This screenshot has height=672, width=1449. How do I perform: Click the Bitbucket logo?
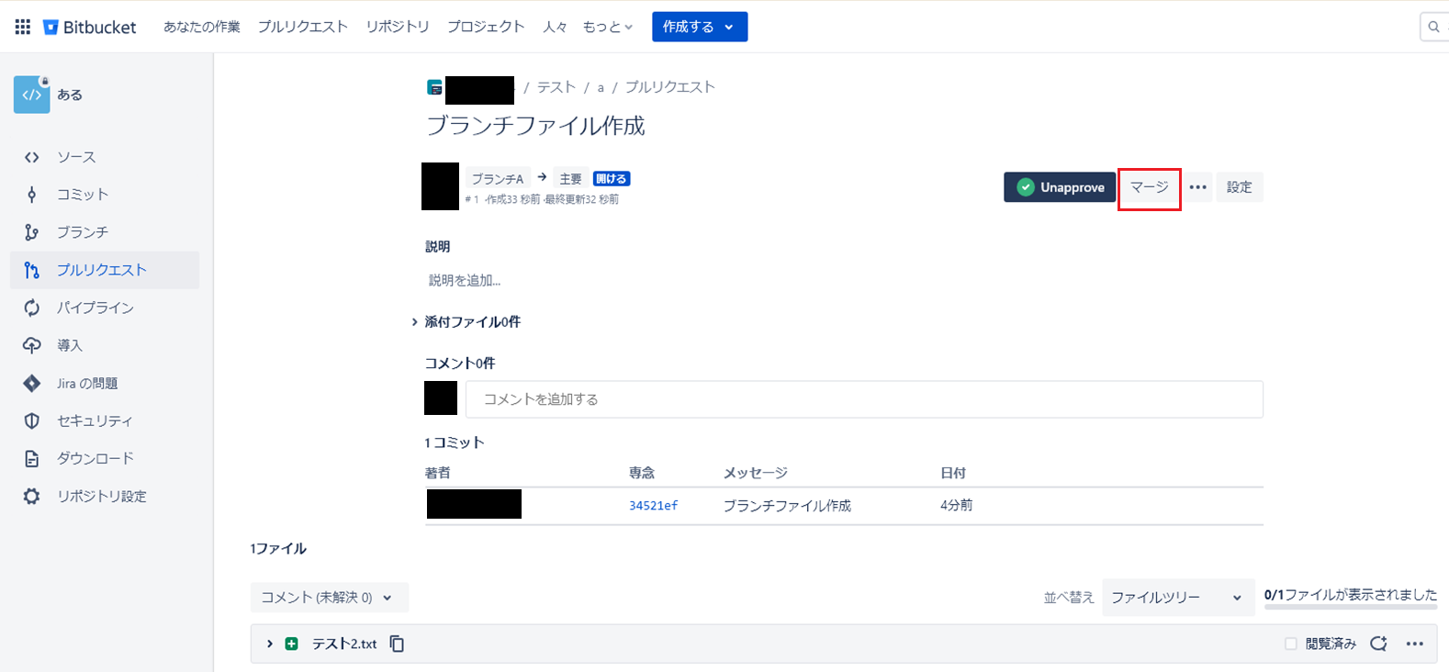(90, 27)
